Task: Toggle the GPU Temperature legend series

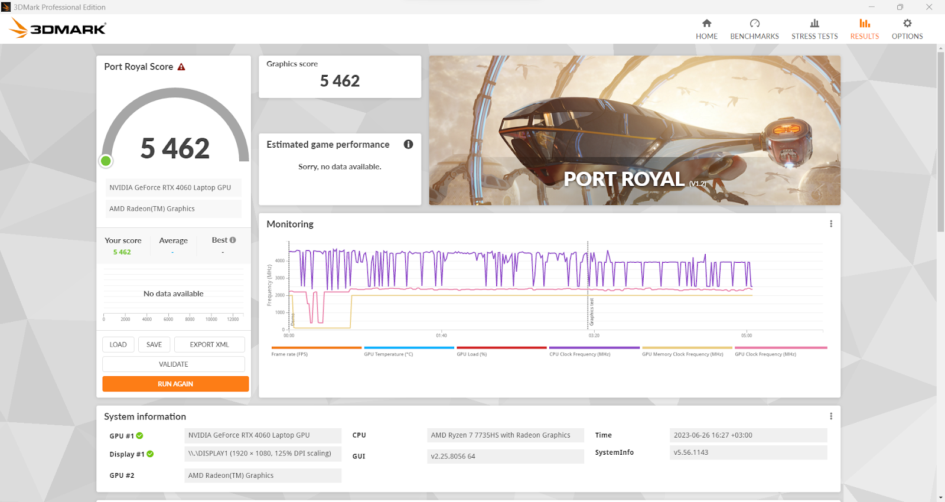Action: pos(388,354)
